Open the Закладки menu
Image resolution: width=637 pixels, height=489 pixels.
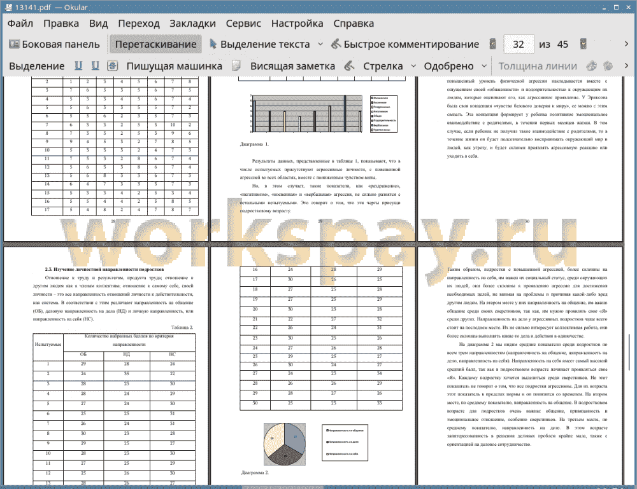(192, 24)
